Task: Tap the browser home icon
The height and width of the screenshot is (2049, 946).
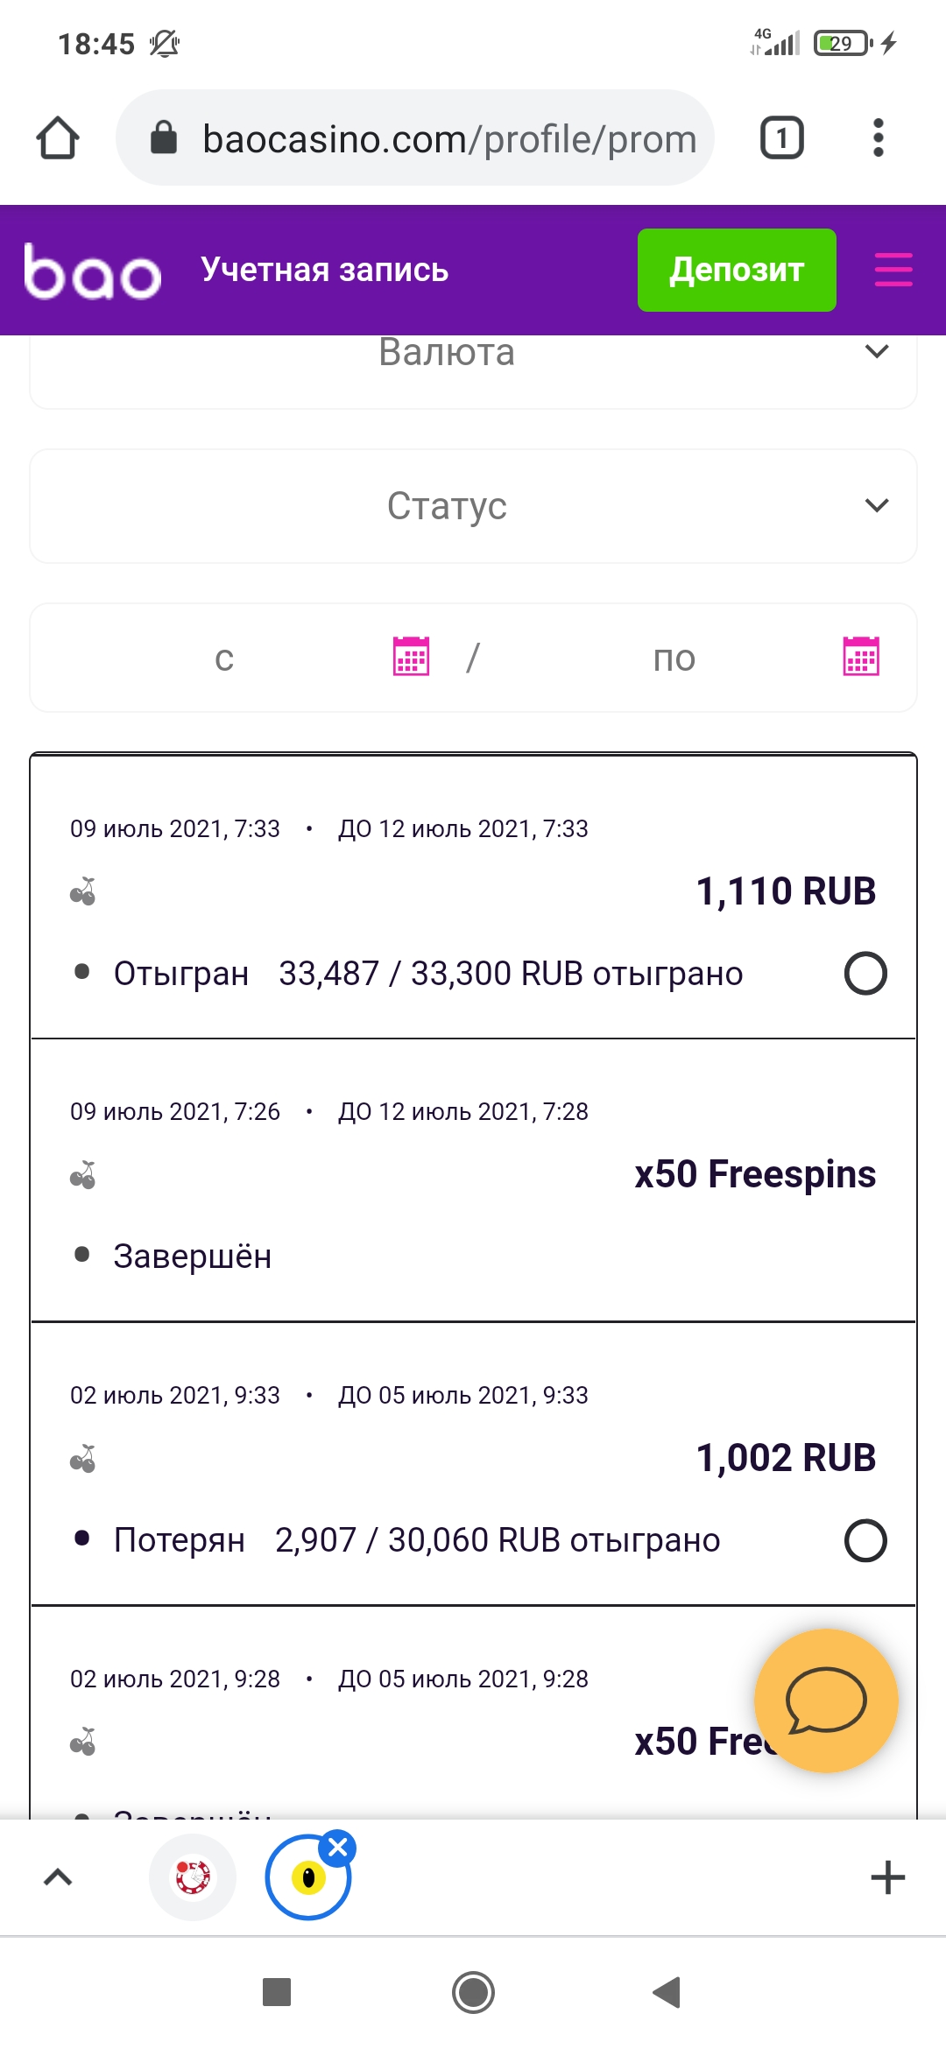Action: [x=58, y=138]
